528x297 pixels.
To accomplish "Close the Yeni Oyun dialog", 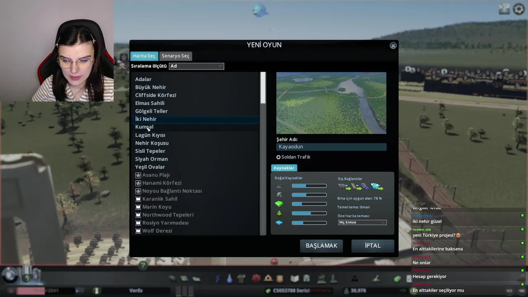I will [393, 46].
